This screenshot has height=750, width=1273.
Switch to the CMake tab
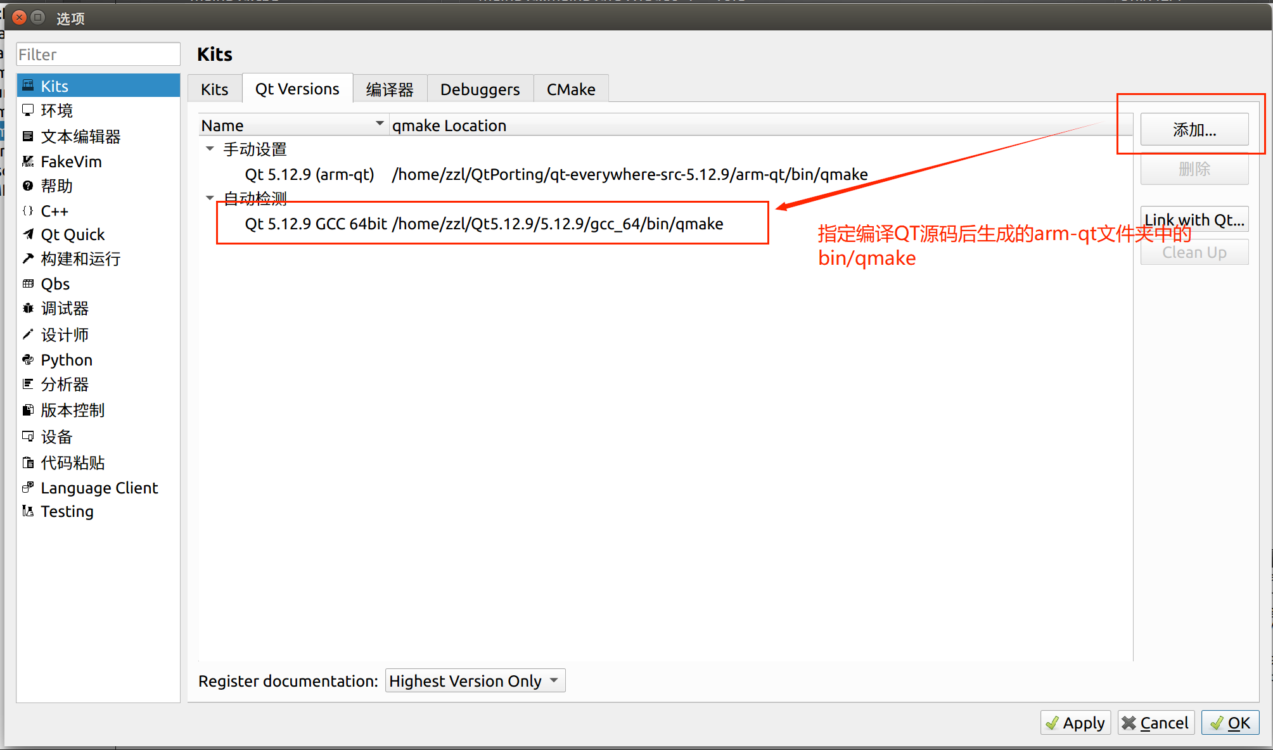click(570, 89)
